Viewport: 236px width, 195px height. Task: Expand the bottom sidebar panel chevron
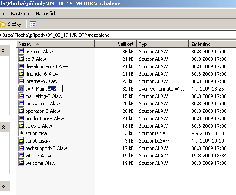3,186
